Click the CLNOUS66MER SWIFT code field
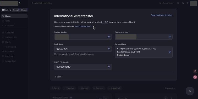Image resolution: width=198 pixels, height=99 pixels. [x=83, y=67]
